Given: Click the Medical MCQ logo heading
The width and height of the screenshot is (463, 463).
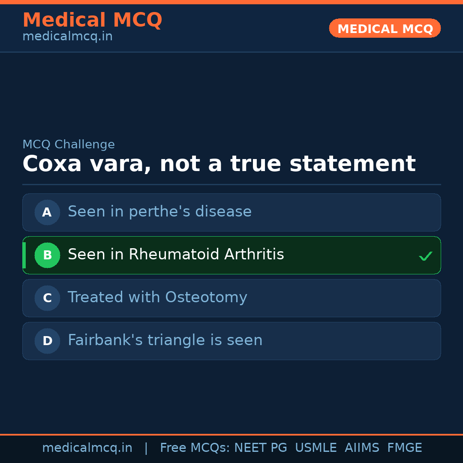Looking at the screenshot, I should pos(92,20).
